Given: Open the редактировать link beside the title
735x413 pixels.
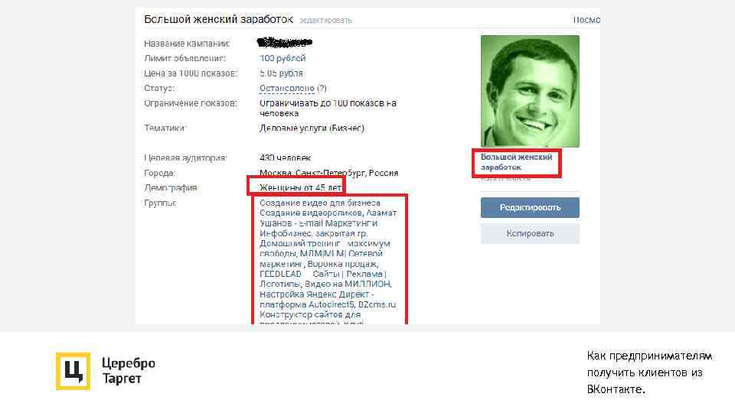Looking at the screenshot, I should [326, 21].
